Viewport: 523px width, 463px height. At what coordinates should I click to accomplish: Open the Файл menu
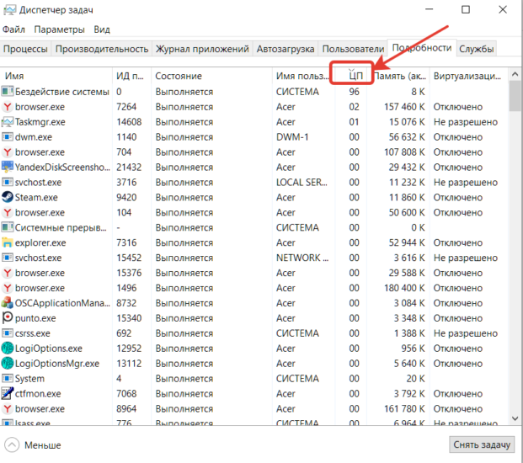coord(13,29)
